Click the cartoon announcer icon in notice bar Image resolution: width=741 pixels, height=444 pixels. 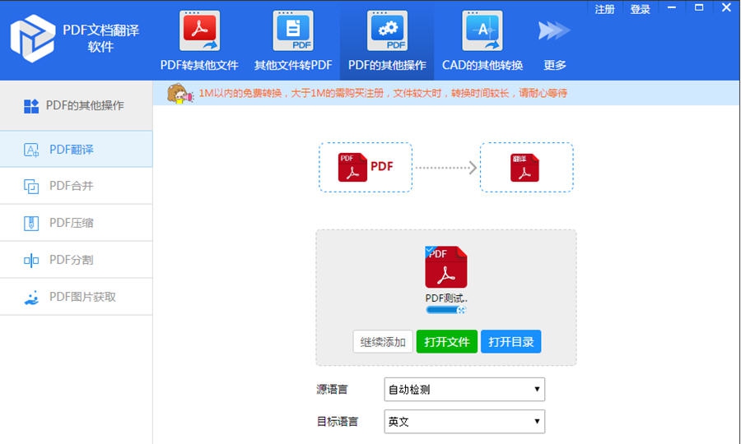[x=179, y=94]
